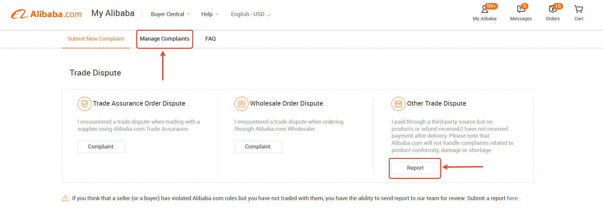Click the Alibaba.com logo
Viewport: 603px width, 222px height.
tap(46, 14)
